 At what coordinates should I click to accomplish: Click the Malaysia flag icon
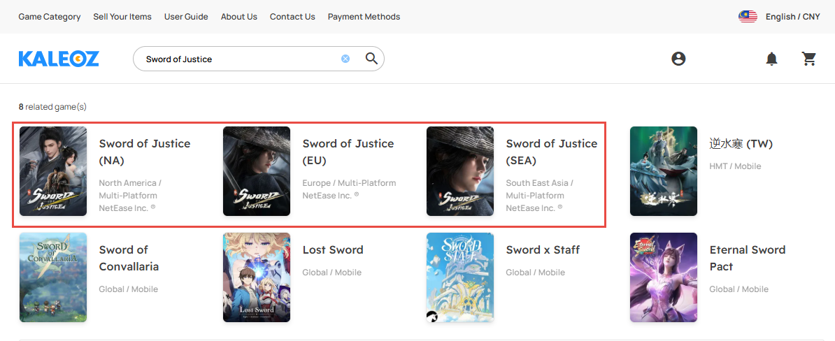[x=748, y=17]
